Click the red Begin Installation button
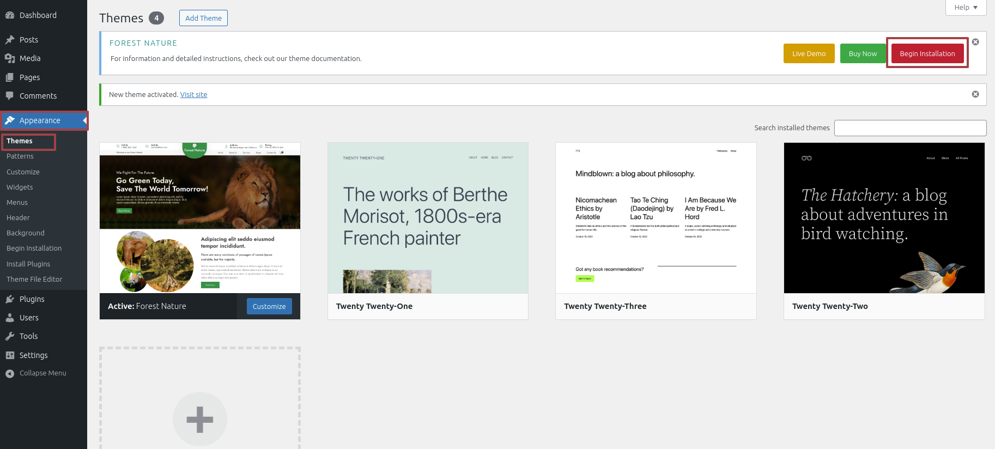Image resolution: width=995 pixels, height=449 pixels. (x=927, y=53)
